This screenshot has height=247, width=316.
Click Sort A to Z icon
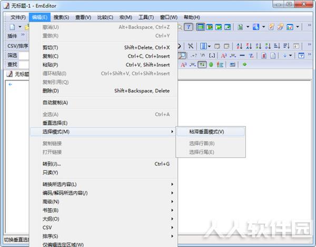coord(240,46)
